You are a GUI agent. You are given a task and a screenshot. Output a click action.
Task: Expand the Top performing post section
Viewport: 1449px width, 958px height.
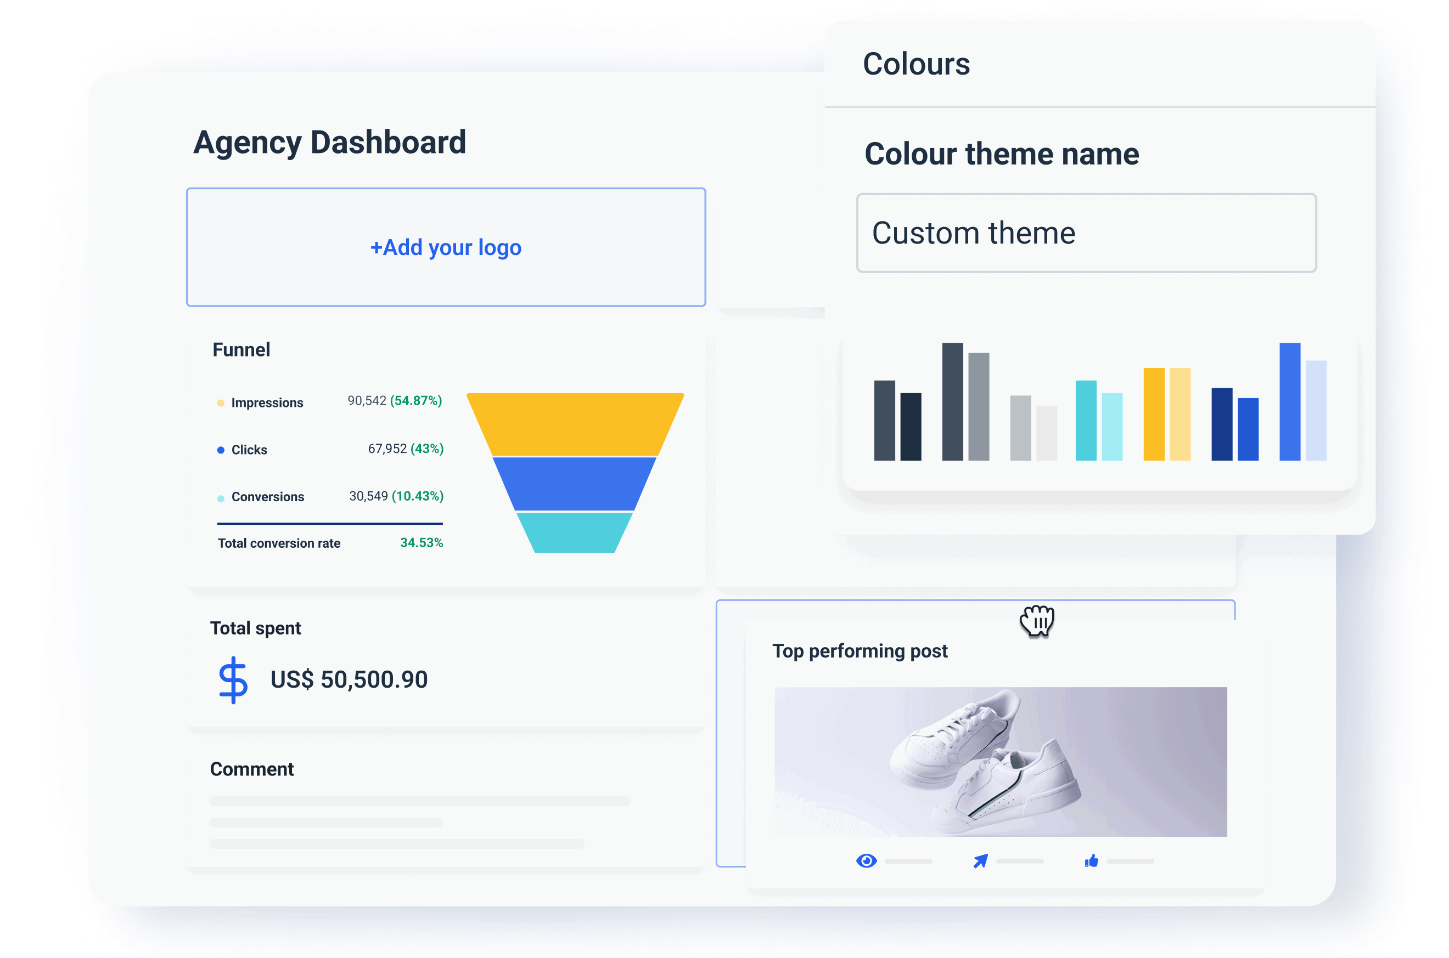click(x=860, y=651)
